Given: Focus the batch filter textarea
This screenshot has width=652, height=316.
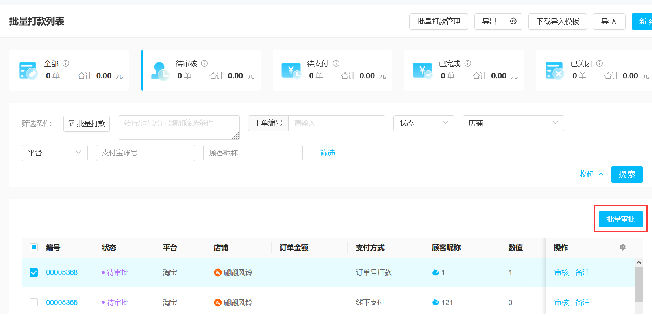Looking at the screenshot, I should pos(179,127).
